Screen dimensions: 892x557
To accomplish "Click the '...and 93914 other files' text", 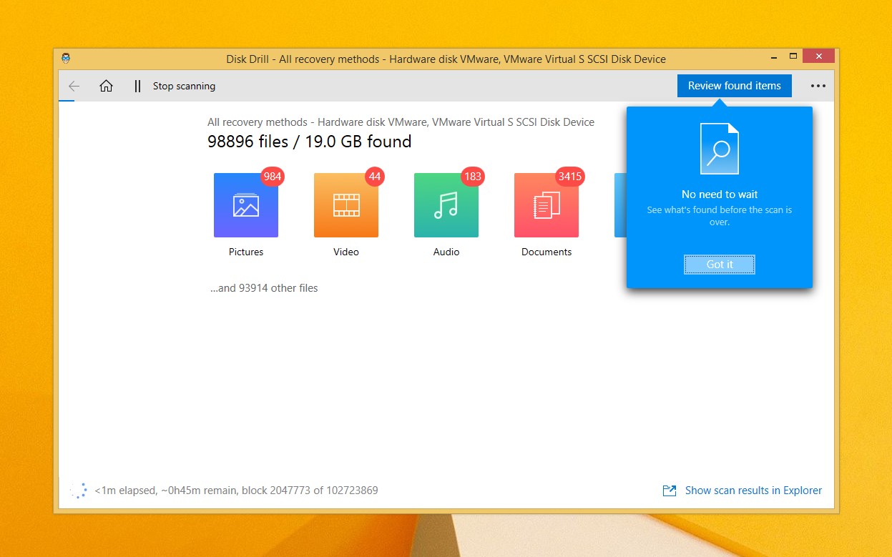I will pyautogui.click(x=264, y=288).
